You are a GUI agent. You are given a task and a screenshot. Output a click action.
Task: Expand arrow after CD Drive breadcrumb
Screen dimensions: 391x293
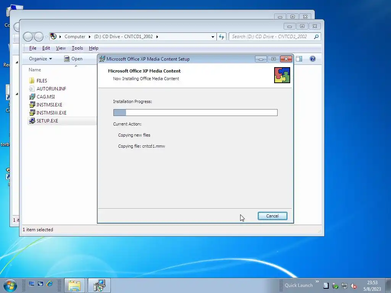coord(157,37)
